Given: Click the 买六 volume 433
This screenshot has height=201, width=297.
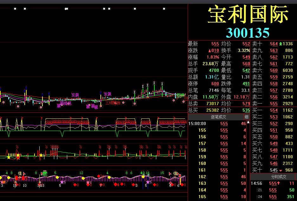Looking at the screenshot, I should (x=289, y=143).
